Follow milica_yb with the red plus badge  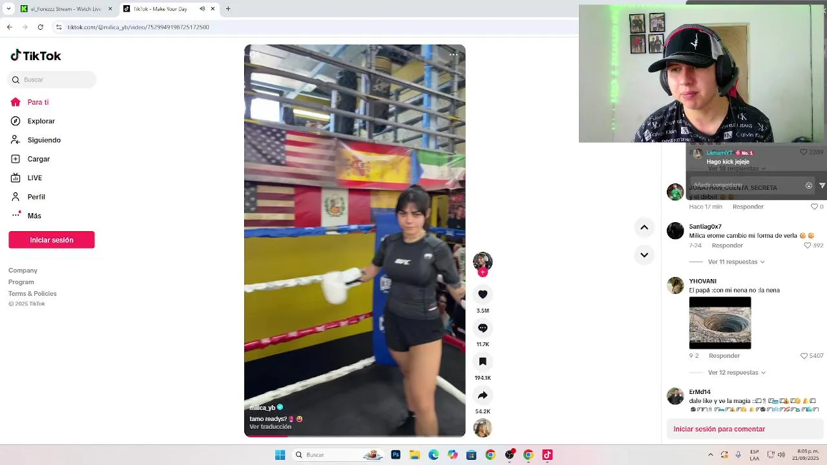483,273
